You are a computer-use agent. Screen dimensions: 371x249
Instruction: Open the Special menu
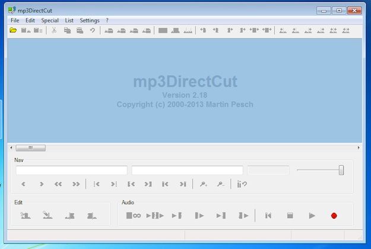pos(50,20)
